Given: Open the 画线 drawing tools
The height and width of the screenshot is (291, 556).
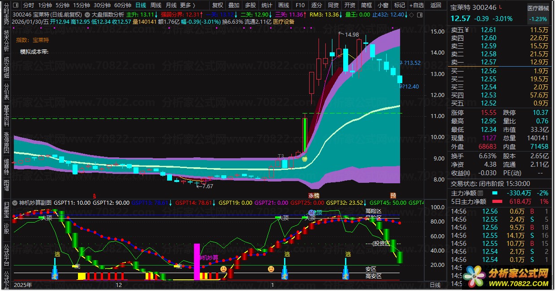Looking at the screenshot, I should point(284,5).
